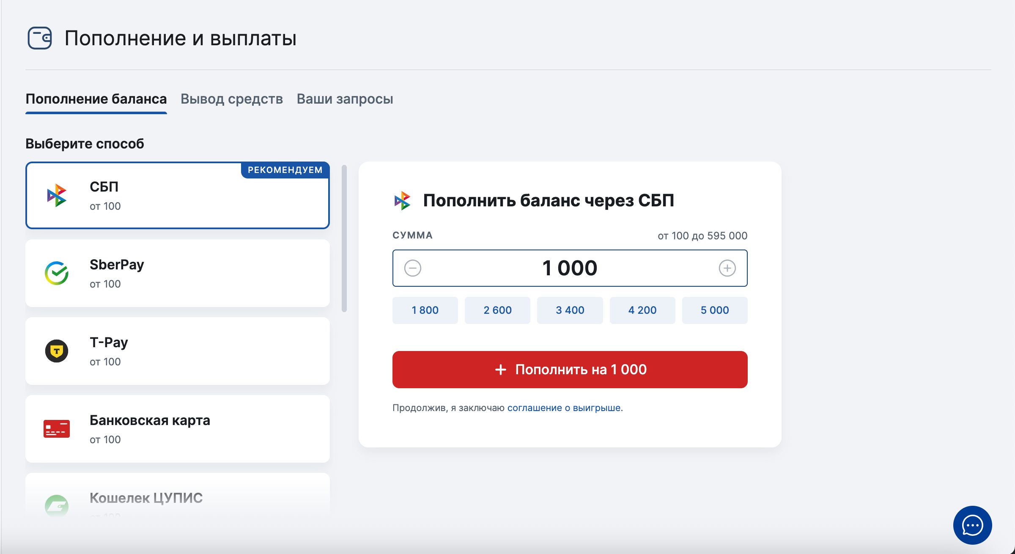Select SberPay as payment method
This screenshot has width=1015, height=554.
click(x=178, y=273)
